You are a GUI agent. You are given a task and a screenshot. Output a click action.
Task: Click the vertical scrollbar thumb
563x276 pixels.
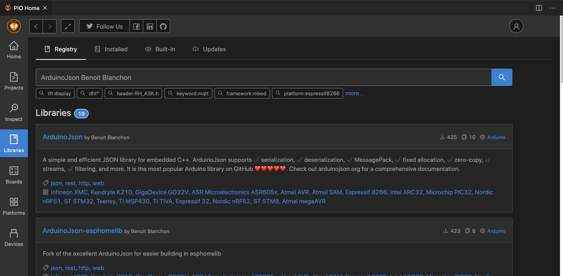point(561,50)
